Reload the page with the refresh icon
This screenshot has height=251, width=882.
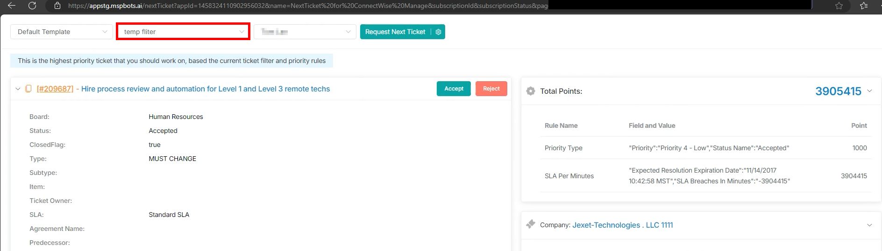click(32, 6)
